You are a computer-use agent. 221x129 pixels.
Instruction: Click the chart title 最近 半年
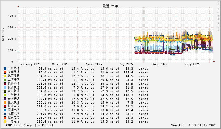click(110, 6)
